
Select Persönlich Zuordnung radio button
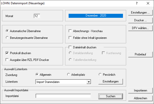pos(100,74)
